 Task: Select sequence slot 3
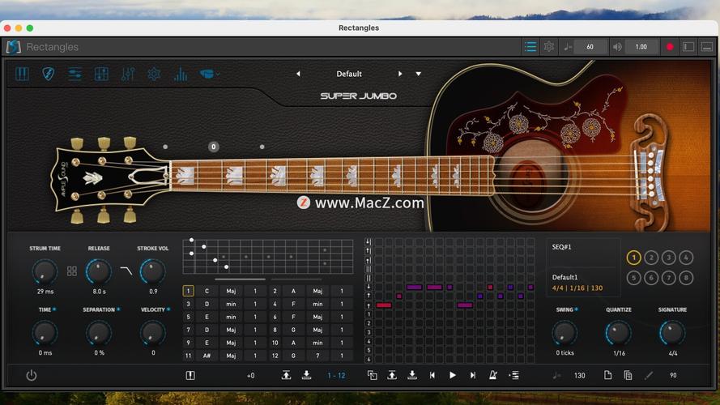(x=668, y=258)
